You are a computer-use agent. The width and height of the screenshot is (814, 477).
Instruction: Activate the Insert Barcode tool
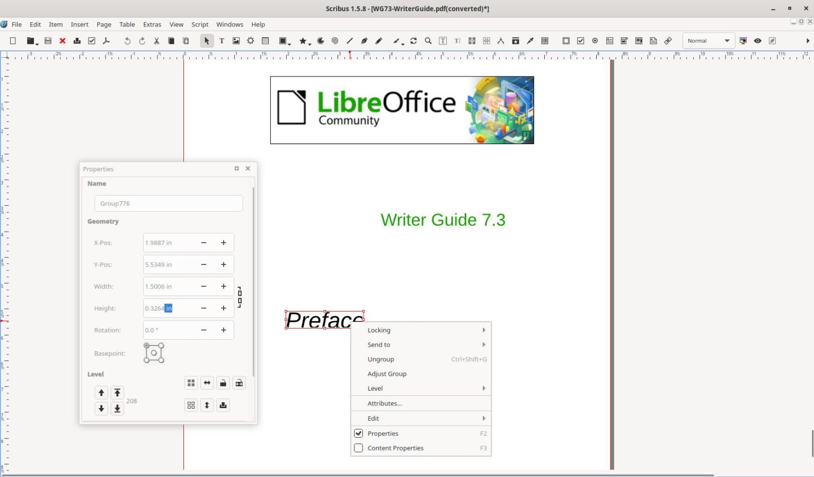(x=545, y=41)
